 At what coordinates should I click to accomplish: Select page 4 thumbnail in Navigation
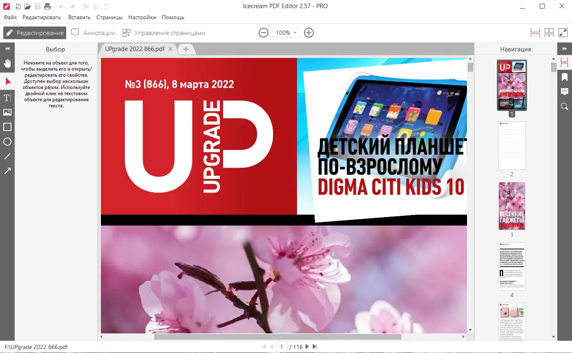coord(512,266)
